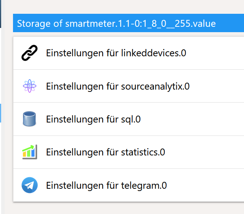244x214 pixels.
Task: Select the "statistics.0" adapter name text
Action: coord(142,152)
